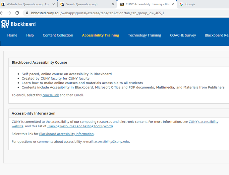The image size is (229, 175).
Task: Go to Content Collection
Action: 58,35
